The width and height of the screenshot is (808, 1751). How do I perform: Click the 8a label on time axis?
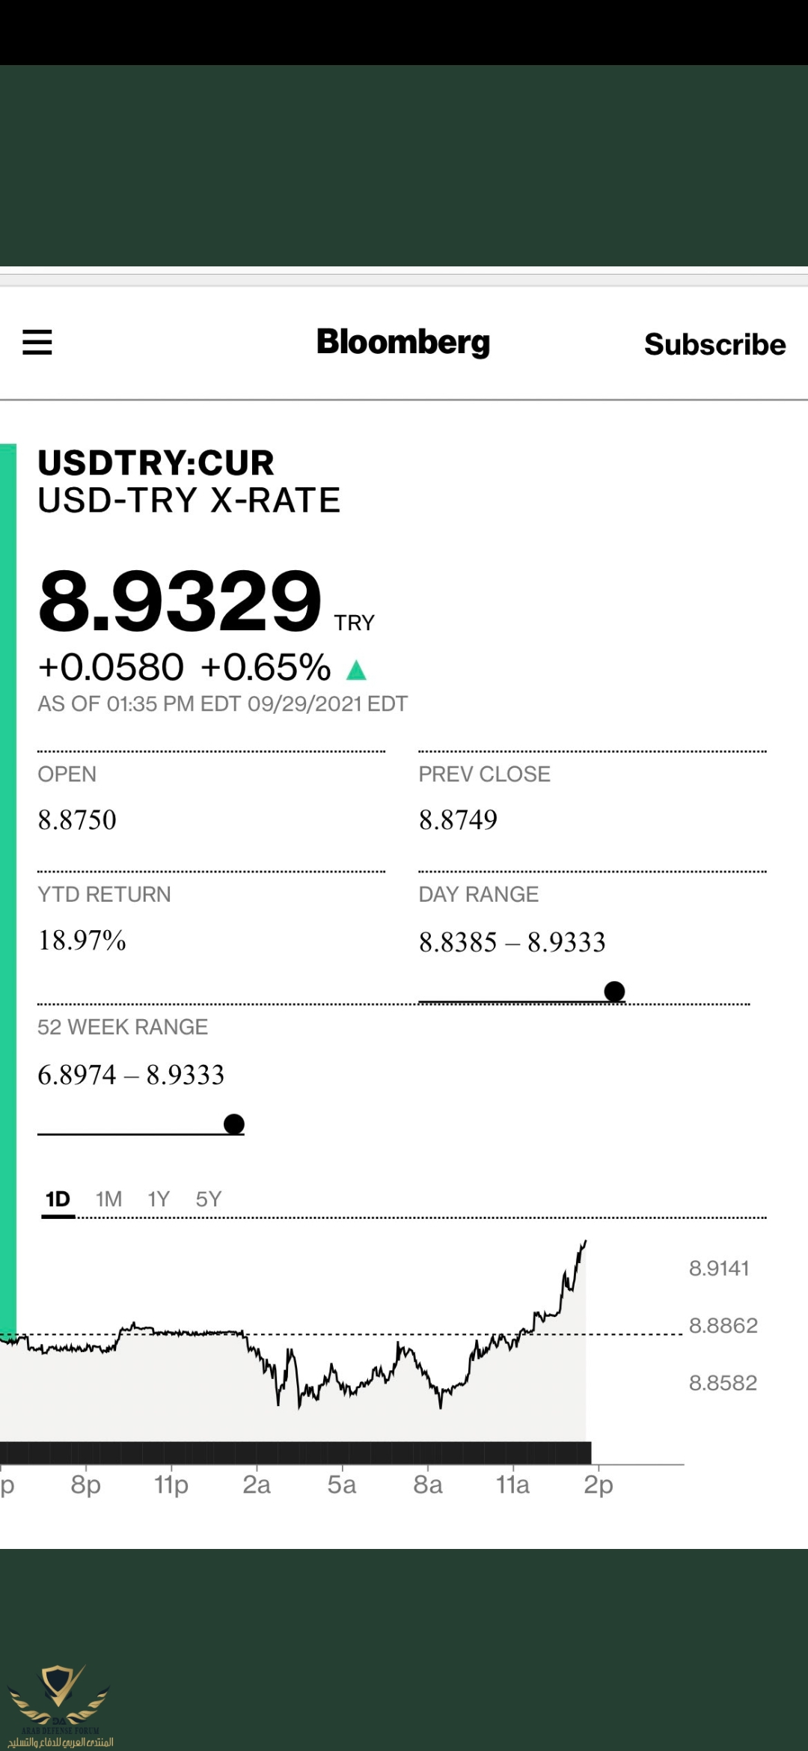pyautogui.click(x=428, y=1485)
